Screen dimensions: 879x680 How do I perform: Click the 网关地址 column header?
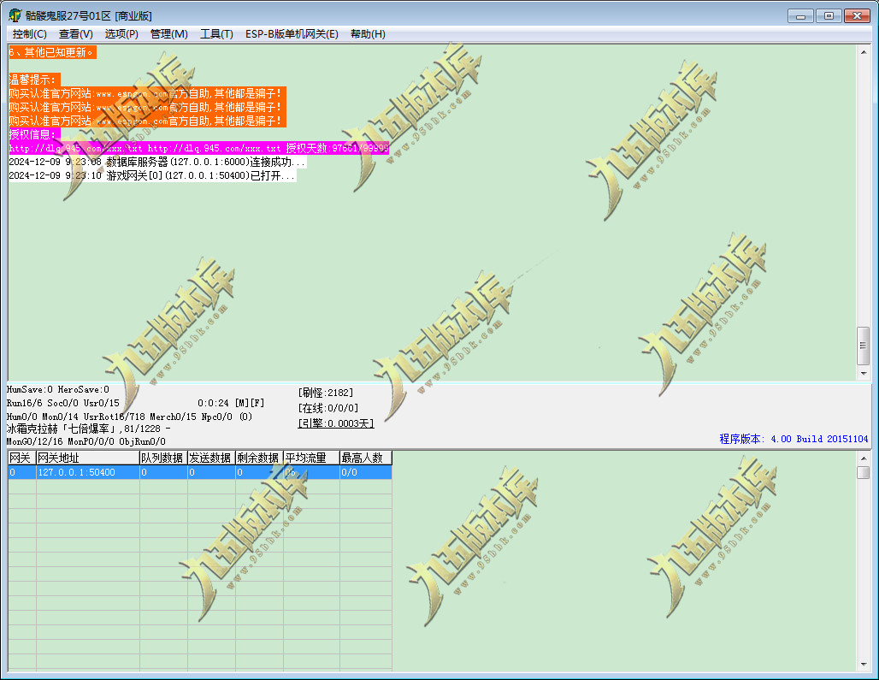[x=88, y=458]
